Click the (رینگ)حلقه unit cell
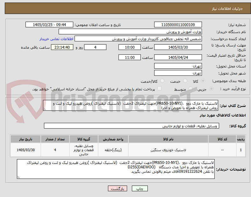 click(113, 150)
